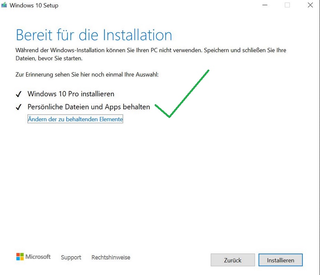The width and height of the screenshot is (320, 275).
Task: Open the Ändern der zu behaltenden Elemente link
Action: 75,119
